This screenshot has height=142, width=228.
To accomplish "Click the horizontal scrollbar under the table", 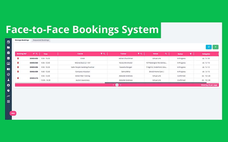I will 156,83.
